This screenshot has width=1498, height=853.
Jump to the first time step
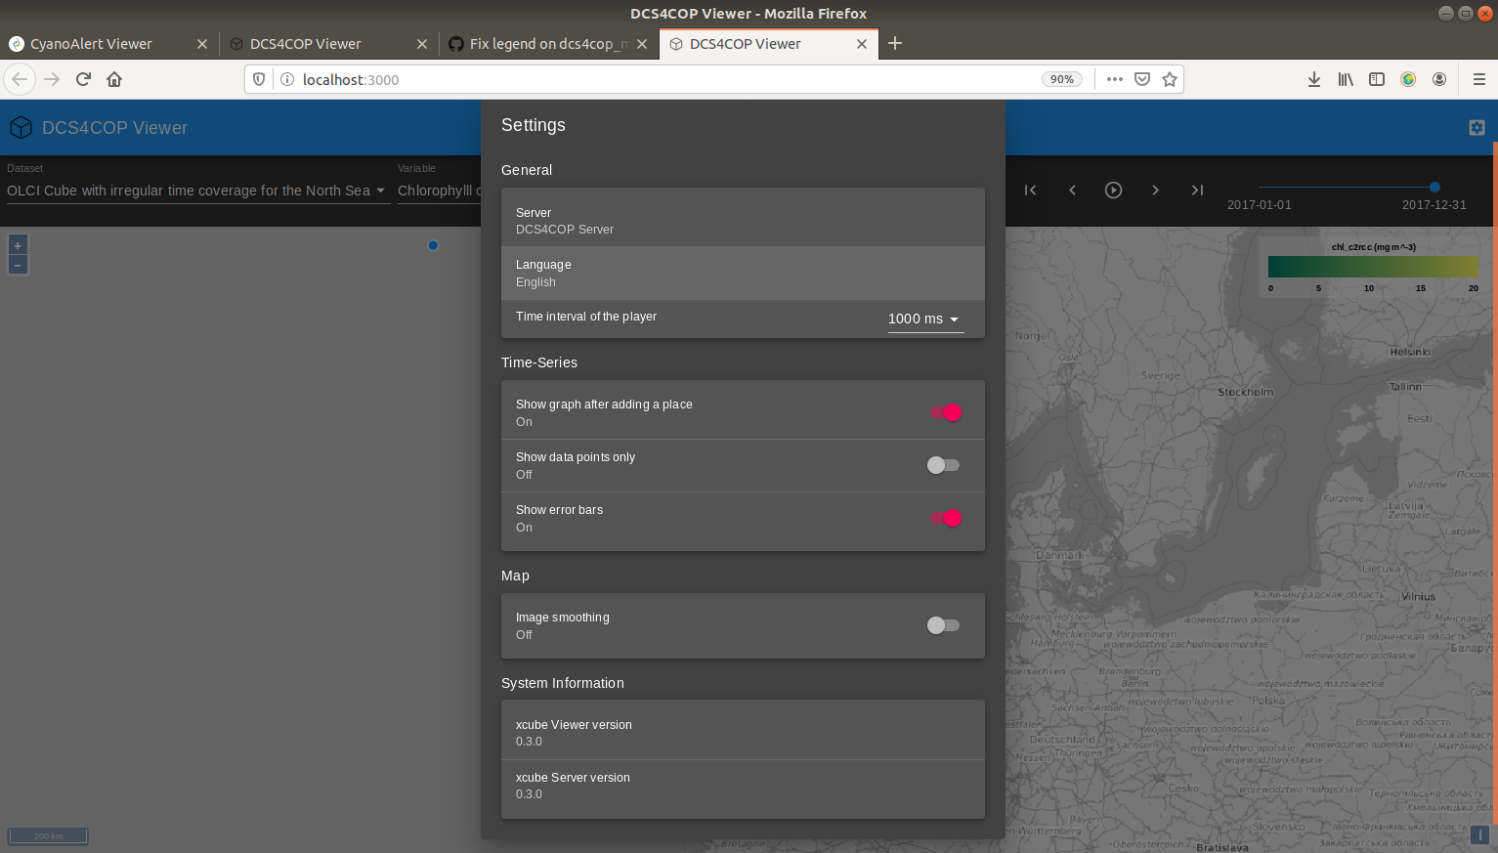(x=1030, y=190)
